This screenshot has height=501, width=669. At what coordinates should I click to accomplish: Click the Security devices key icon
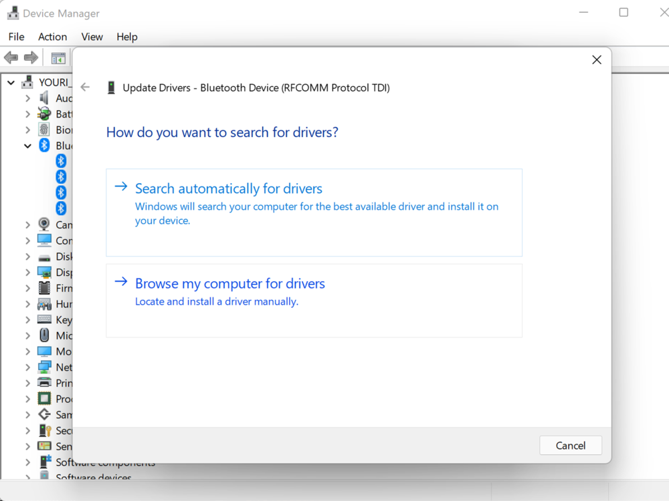(x=44, y=431)
